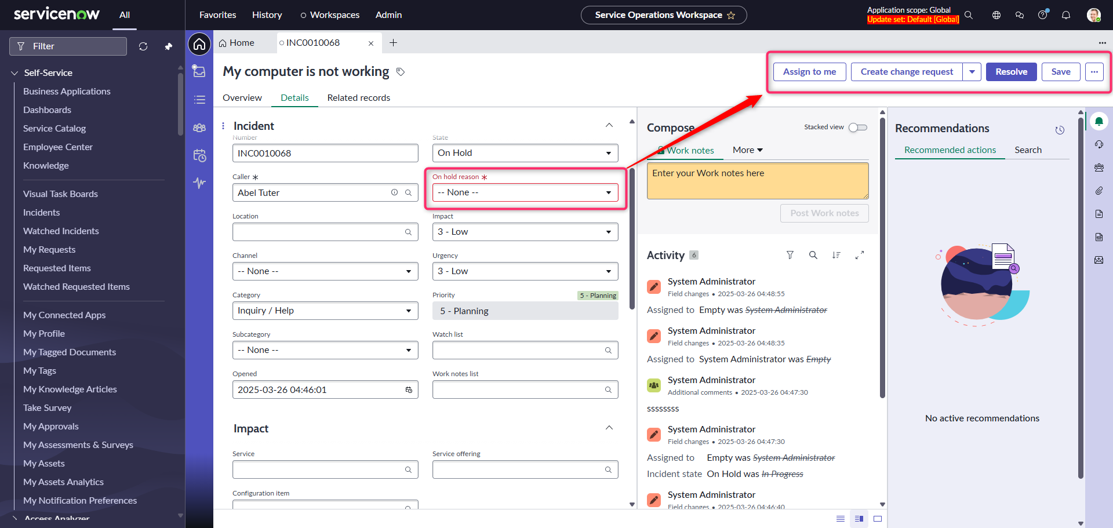Click the Resolve button
This screenshot has width=1113, height=528.
point(1011,72)
